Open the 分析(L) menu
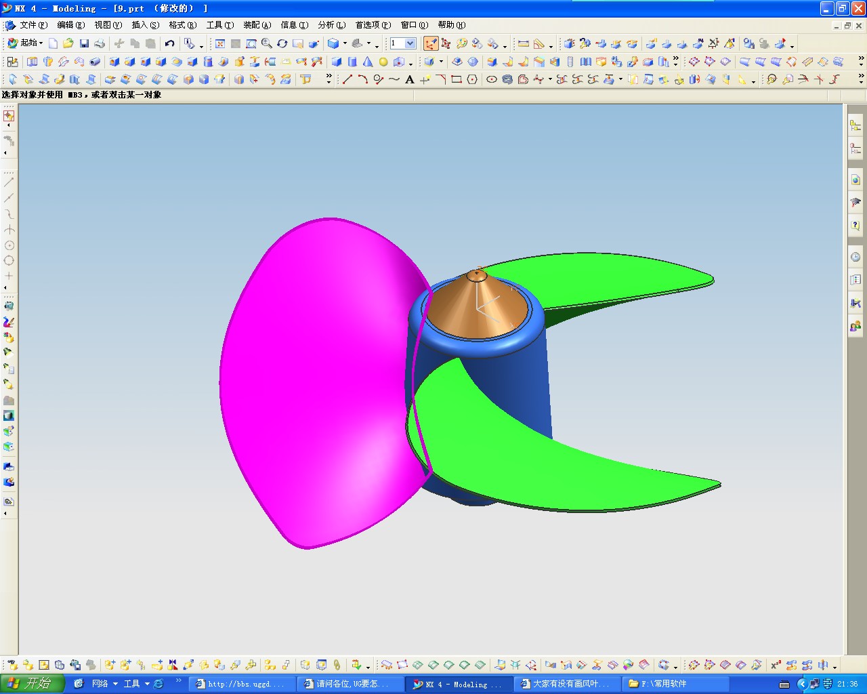 [332, 25]
